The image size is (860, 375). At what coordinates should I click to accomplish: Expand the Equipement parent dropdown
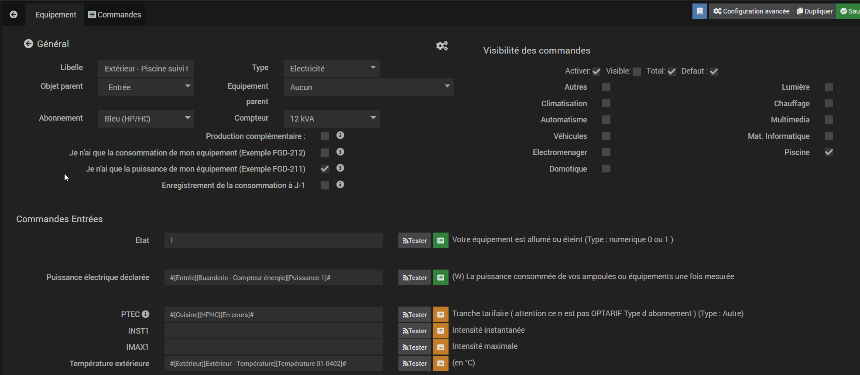[x=369, y=87]
